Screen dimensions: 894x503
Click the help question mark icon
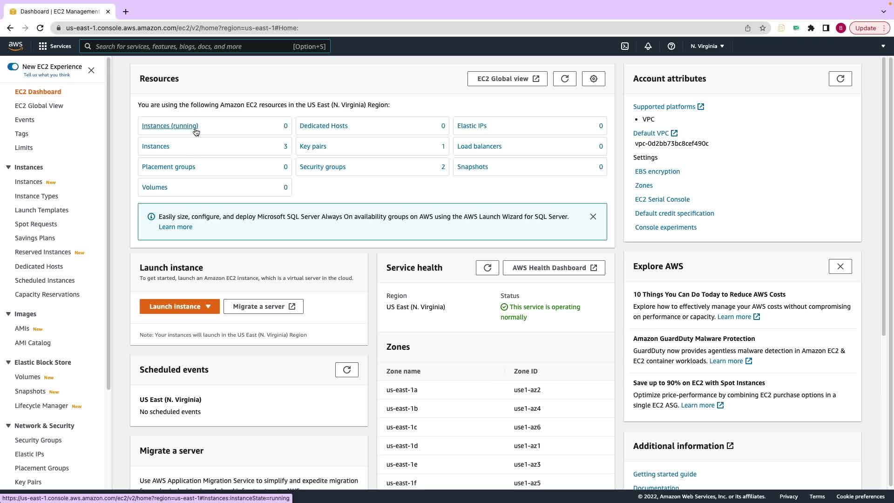671,46
